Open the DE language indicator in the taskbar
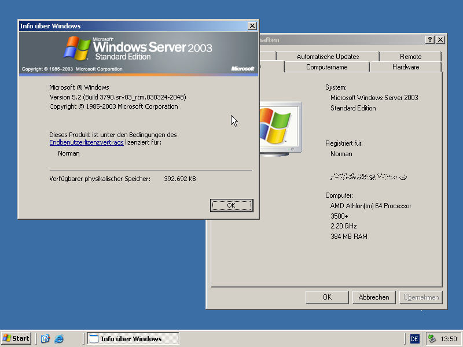463x347 pixels. click(414, 339)
